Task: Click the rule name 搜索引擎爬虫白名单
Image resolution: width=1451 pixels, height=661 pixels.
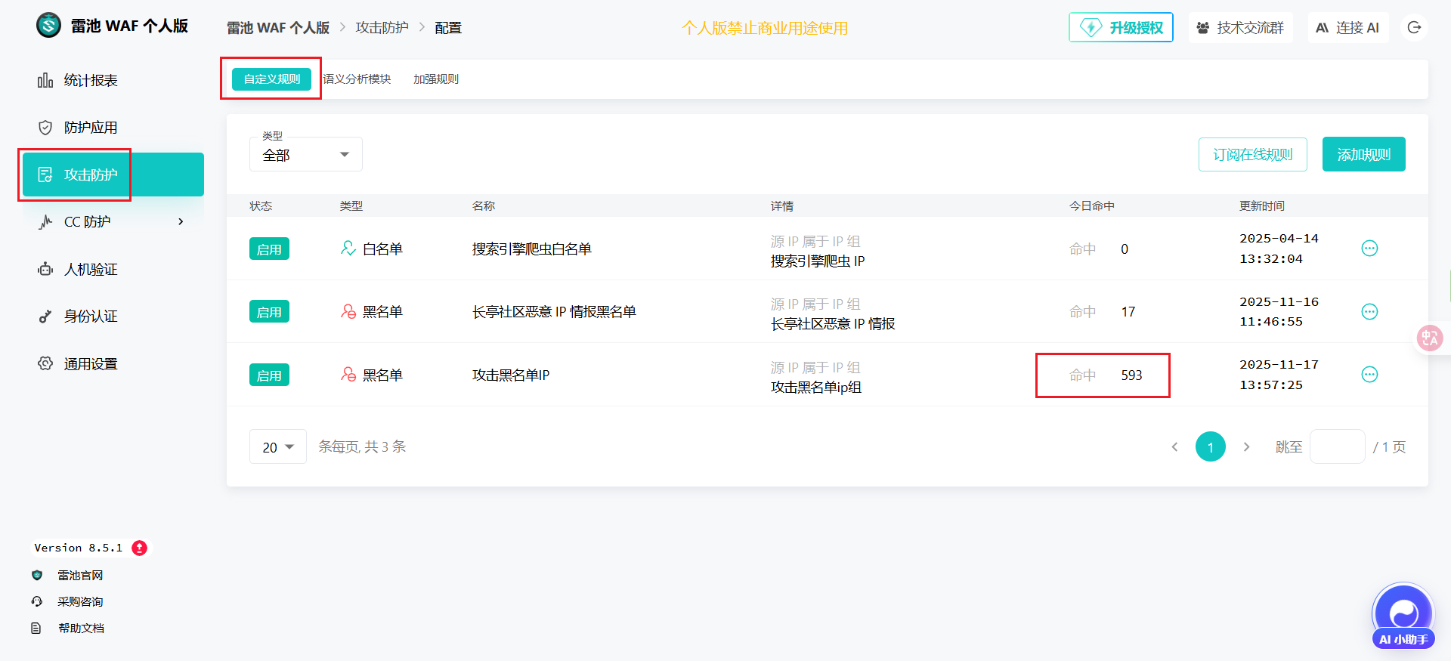Action: [x=532, y=249]
